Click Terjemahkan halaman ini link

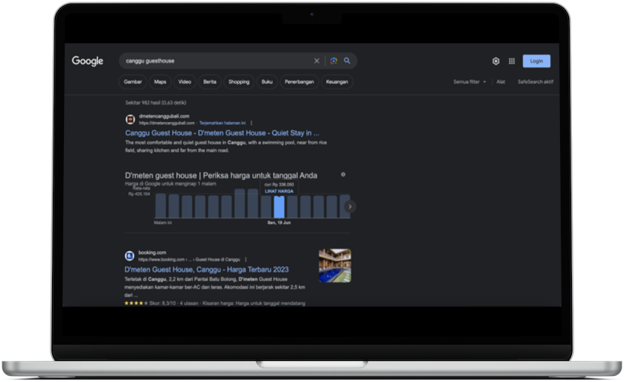pos(222,123)
